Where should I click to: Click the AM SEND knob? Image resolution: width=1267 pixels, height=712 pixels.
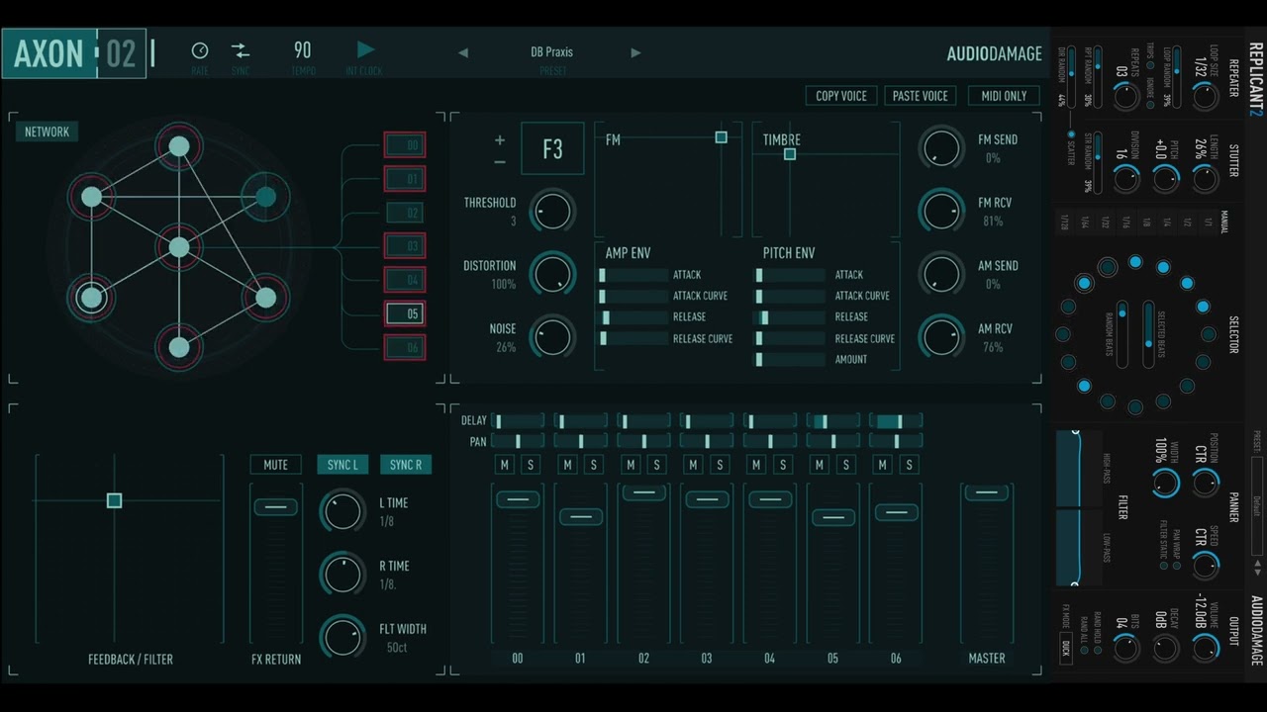(x=941, y=274)
